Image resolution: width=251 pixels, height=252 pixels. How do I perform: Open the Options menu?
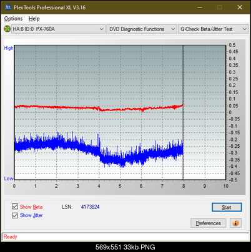click(13, 19)
